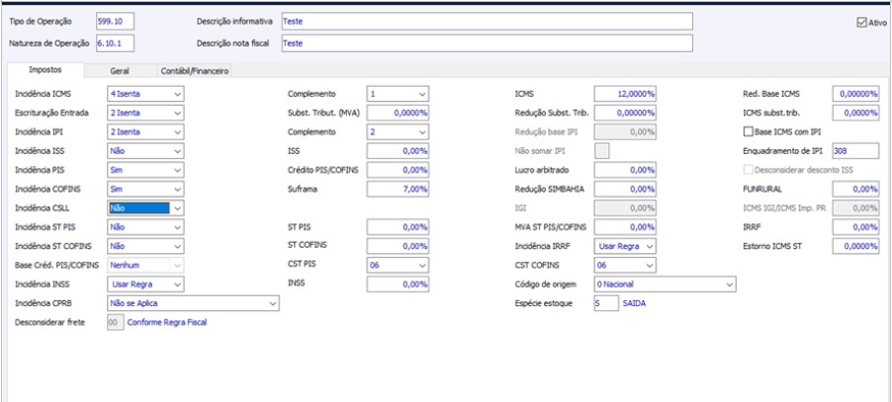Expand the Incidência CSLL dropdown arrow
Screen dimensions: 892x402
pyautogui.click(x=178, y=207)
